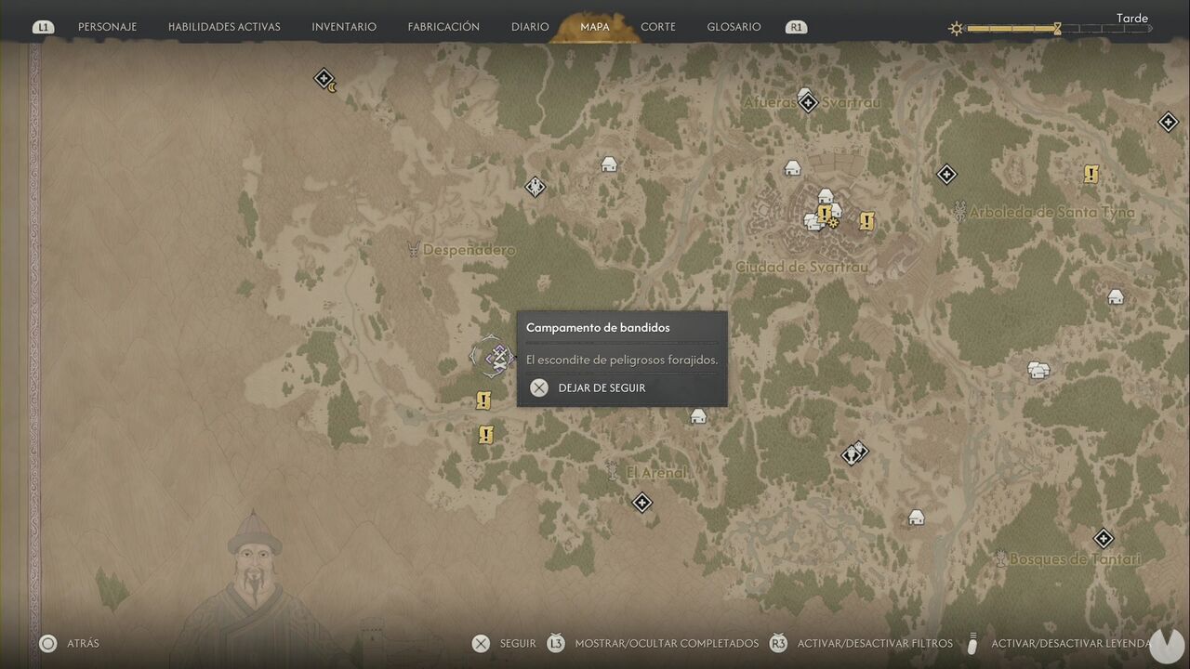Screen dimensions: 1190x669
Task: Click the moon waypoint marker in the northwest
Action: 324,79
